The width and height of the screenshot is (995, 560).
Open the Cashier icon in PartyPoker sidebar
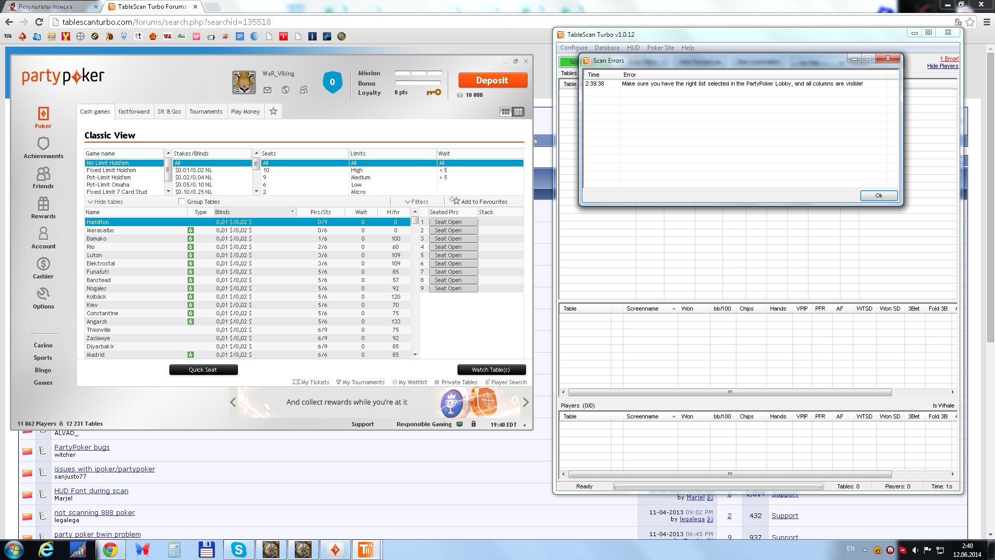[x=43, y=264]
